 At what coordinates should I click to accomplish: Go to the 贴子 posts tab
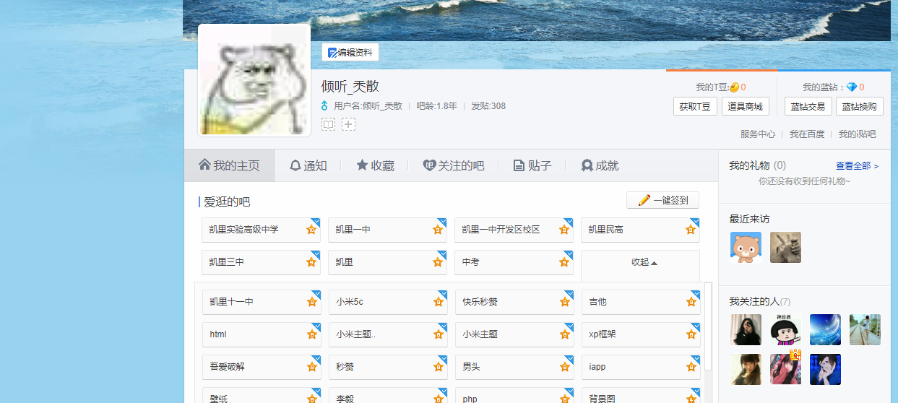coord(532,165)
